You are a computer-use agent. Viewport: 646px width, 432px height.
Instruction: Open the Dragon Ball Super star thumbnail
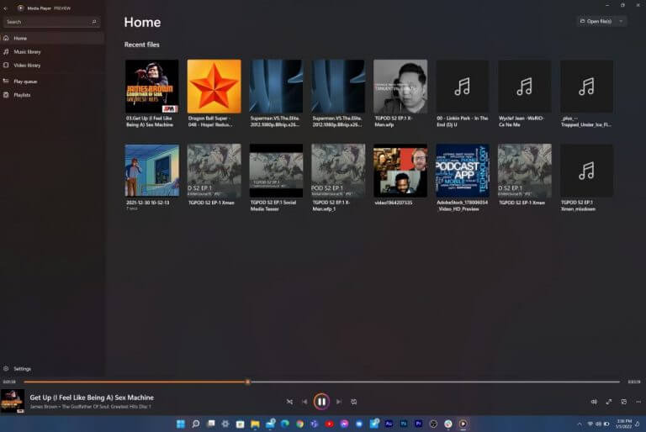pos(214,86)
